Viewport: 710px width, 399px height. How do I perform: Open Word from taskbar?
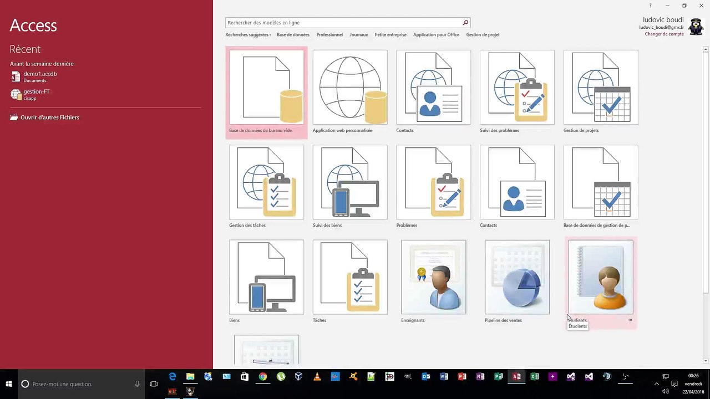(x=444, y=377)
